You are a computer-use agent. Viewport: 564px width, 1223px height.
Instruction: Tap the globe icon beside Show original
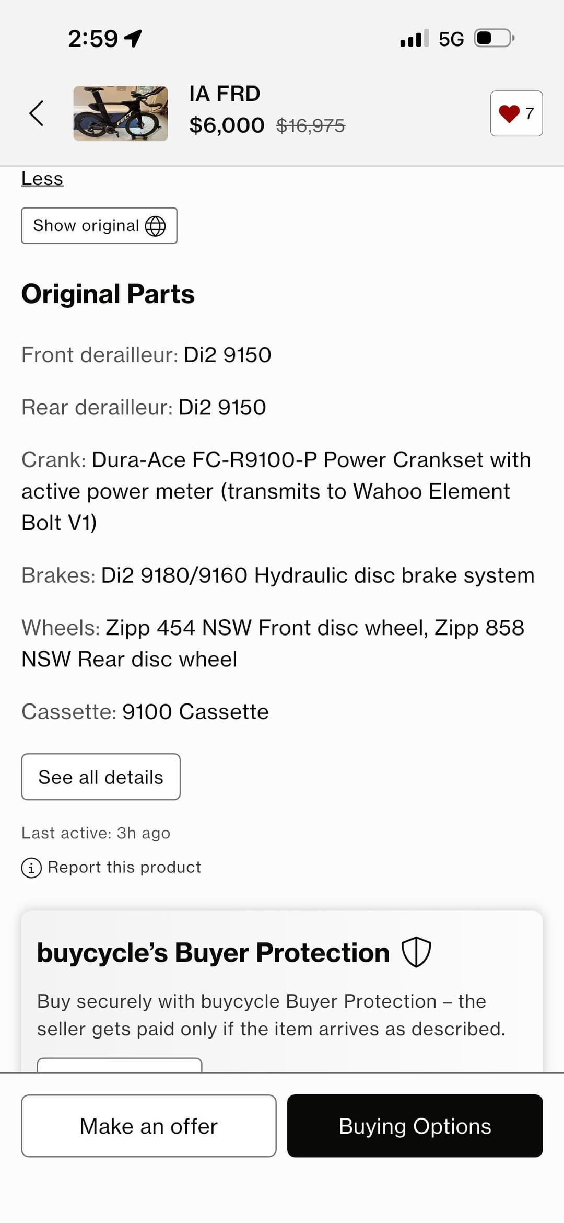click(x=155, y=226)
